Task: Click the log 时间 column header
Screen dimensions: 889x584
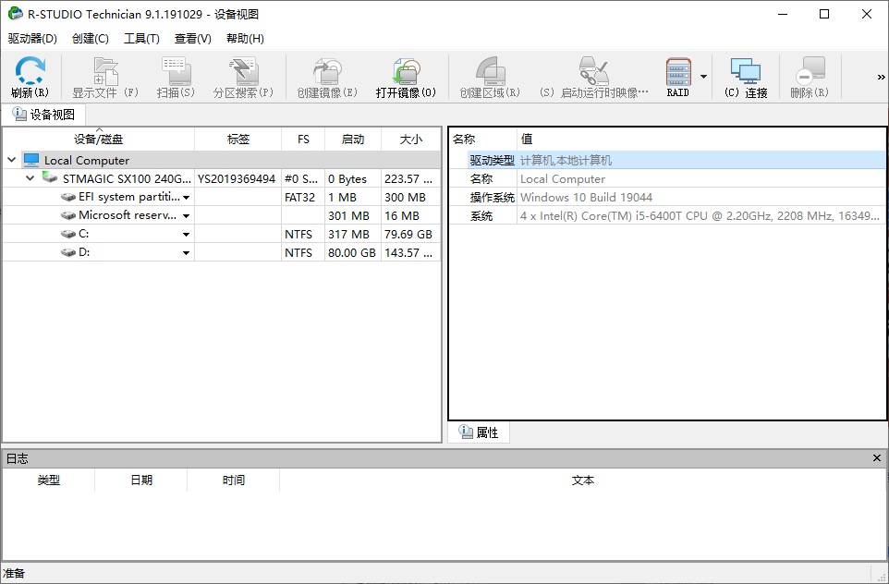Action: (x=234, y=481)
